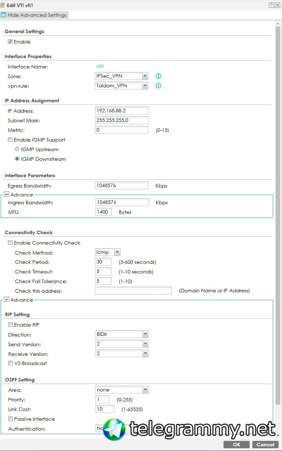The width and height of the screenshot is (282, 451).
Task: Tick Enable Connectivity Check
Action: 10,243
